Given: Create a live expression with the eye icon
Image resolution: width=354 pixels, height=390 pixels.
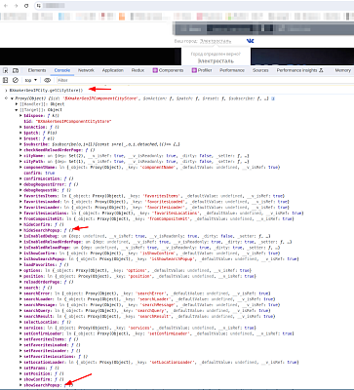Looking at the screenshot, I should (48, 80).
